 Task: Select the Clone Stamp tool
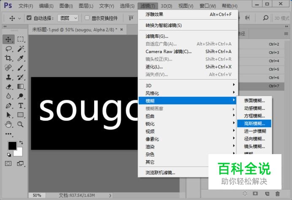click(8, 77)
